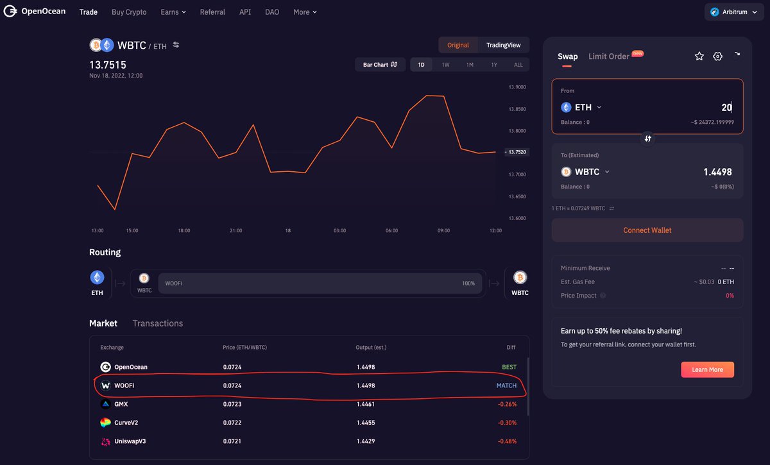Refresh the swap quote icon
Screen dimensions: 770x465
tap(737, 55)
